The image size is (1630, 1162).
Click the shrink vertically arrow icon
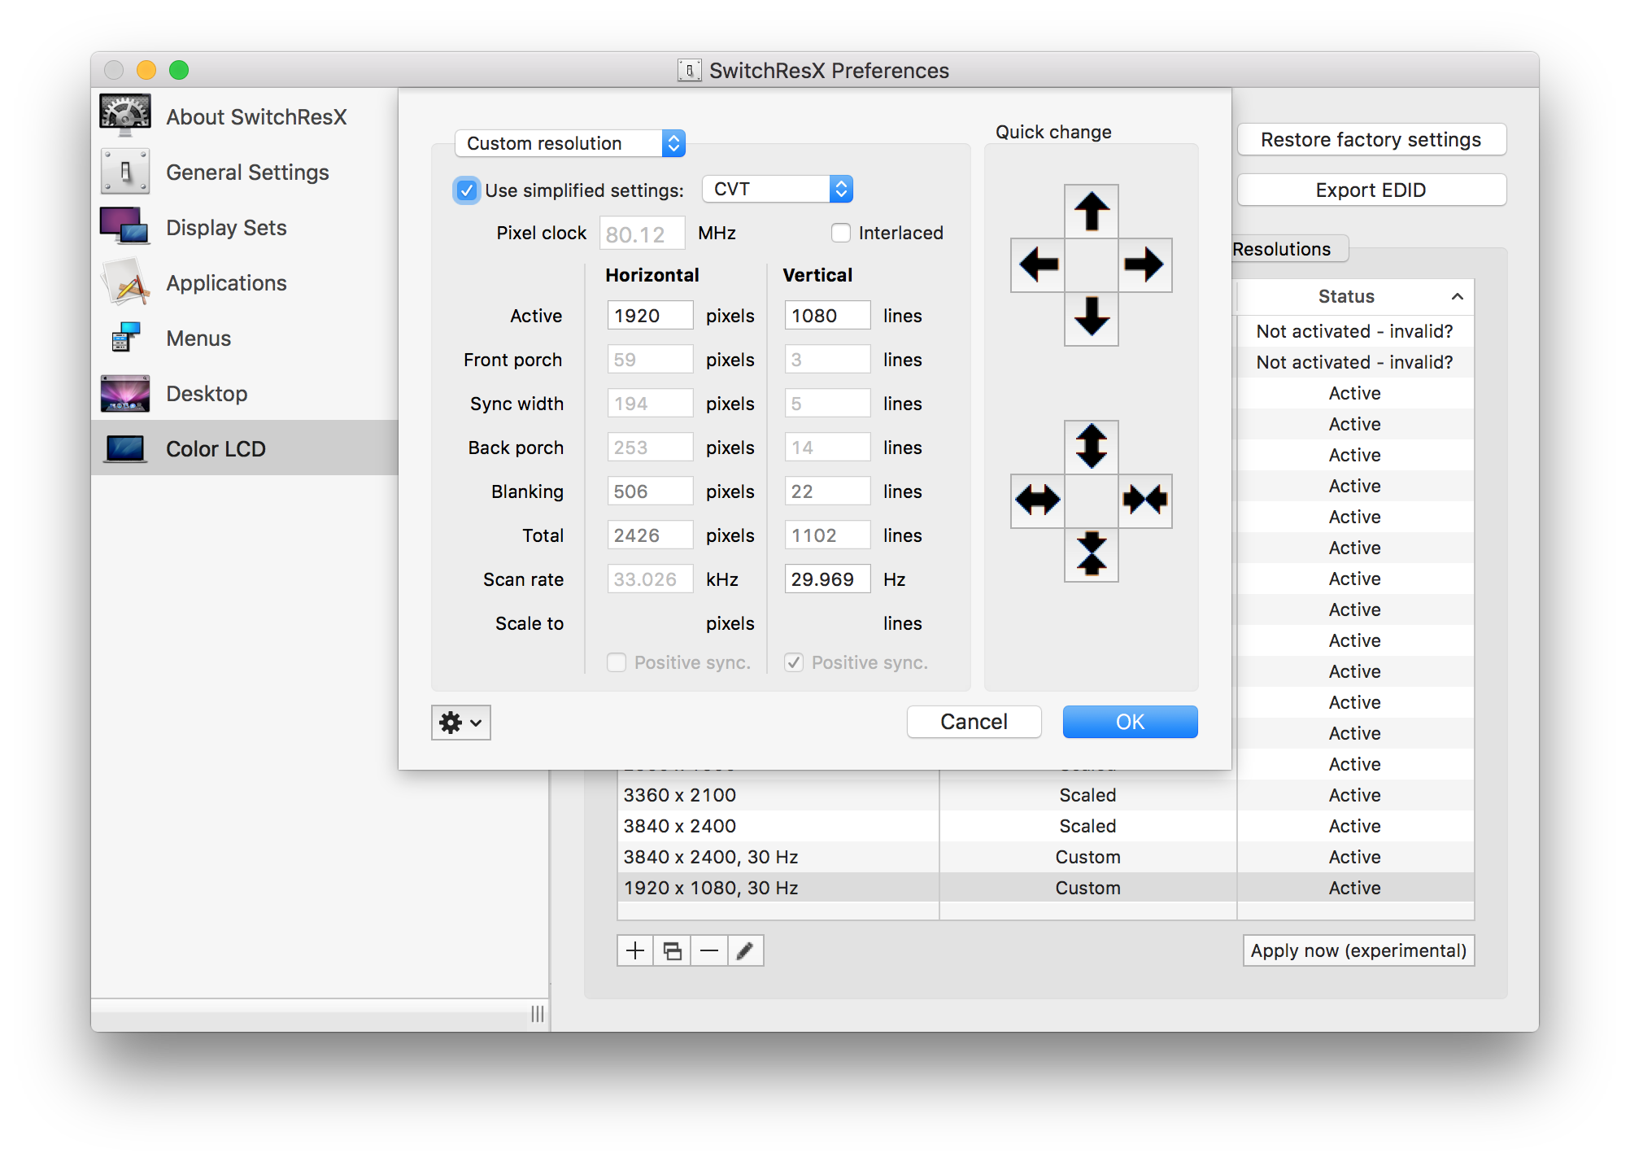pyautogui.click(x=1091, y=553)
